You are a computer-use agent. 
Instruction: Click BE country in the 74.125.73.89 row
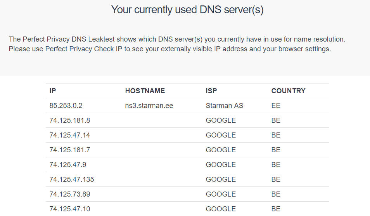coord(276,194)
